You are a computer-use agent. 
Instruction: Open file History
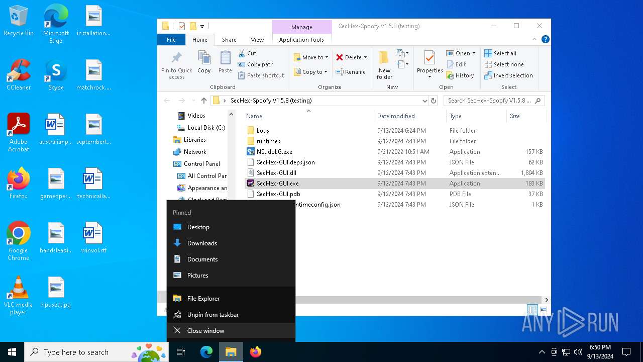[460, 75]
